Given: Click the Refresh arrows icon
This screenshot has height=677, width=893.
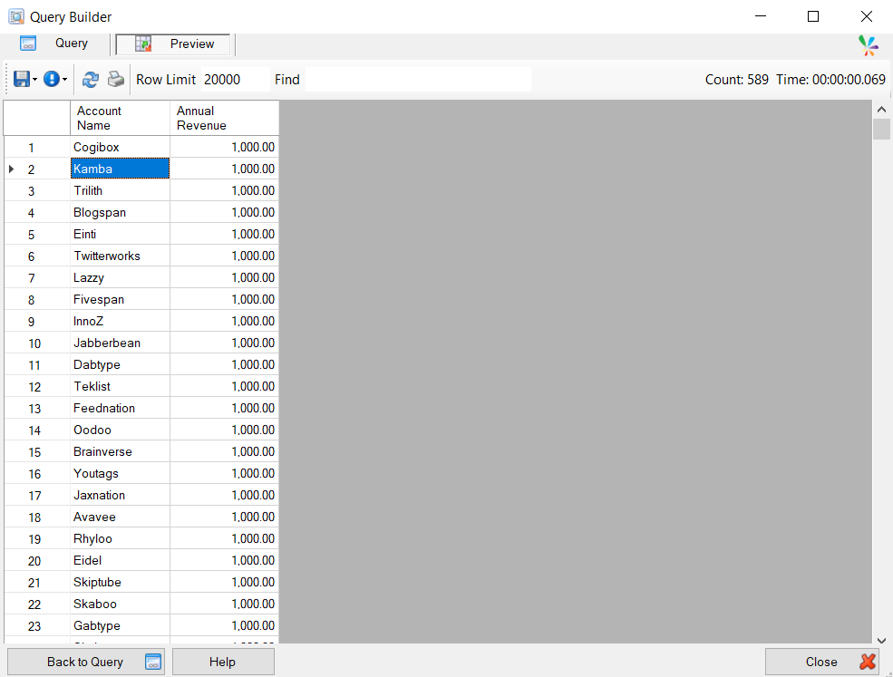Looking at the screenshot, I should coord(90,79).
